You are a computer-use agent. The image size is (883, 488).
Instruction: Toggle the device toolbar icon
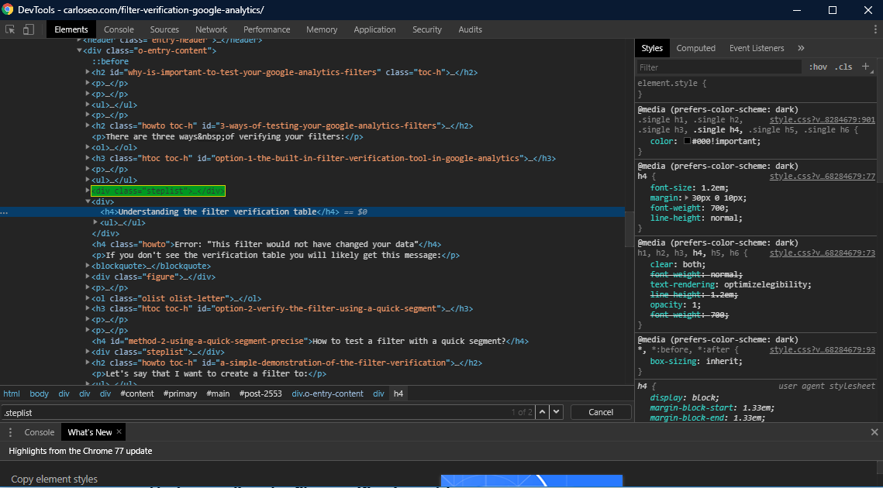point(29,29)
